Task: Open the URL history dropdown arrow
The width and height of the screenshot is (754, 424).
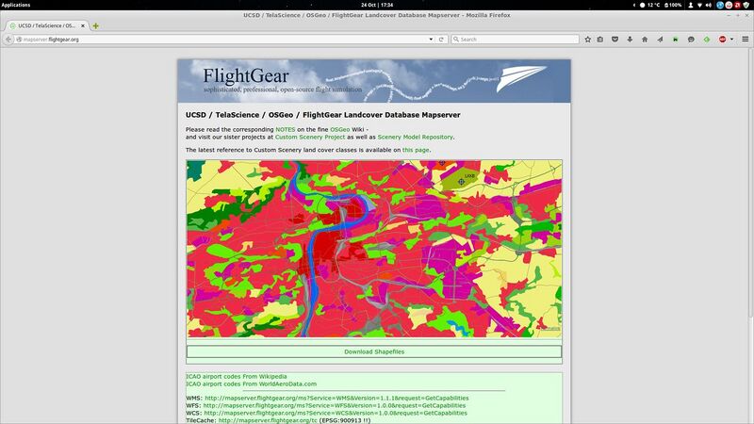Action: pos(431,40)
